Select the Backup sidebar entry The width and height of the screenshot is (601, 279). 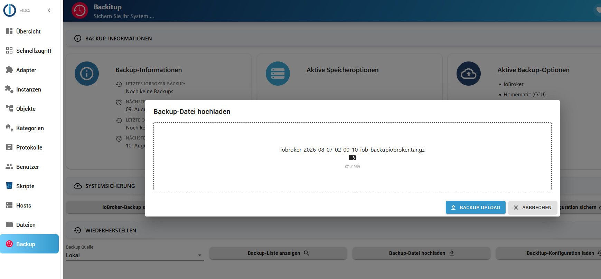(x=29, y=244)
